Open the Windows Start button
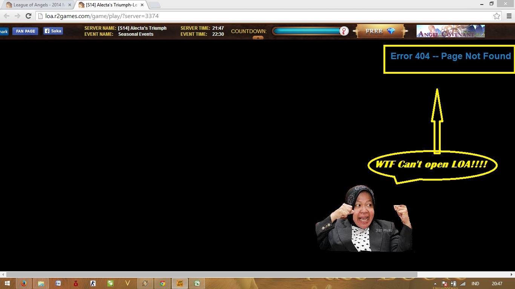The image size is (515, 289). click(7, 283)
